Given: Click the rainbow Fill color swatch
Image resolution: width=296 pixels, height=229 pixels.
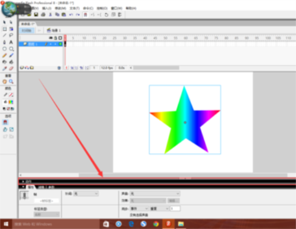Looking at the screenshot, I should click(x=11, y=102).
